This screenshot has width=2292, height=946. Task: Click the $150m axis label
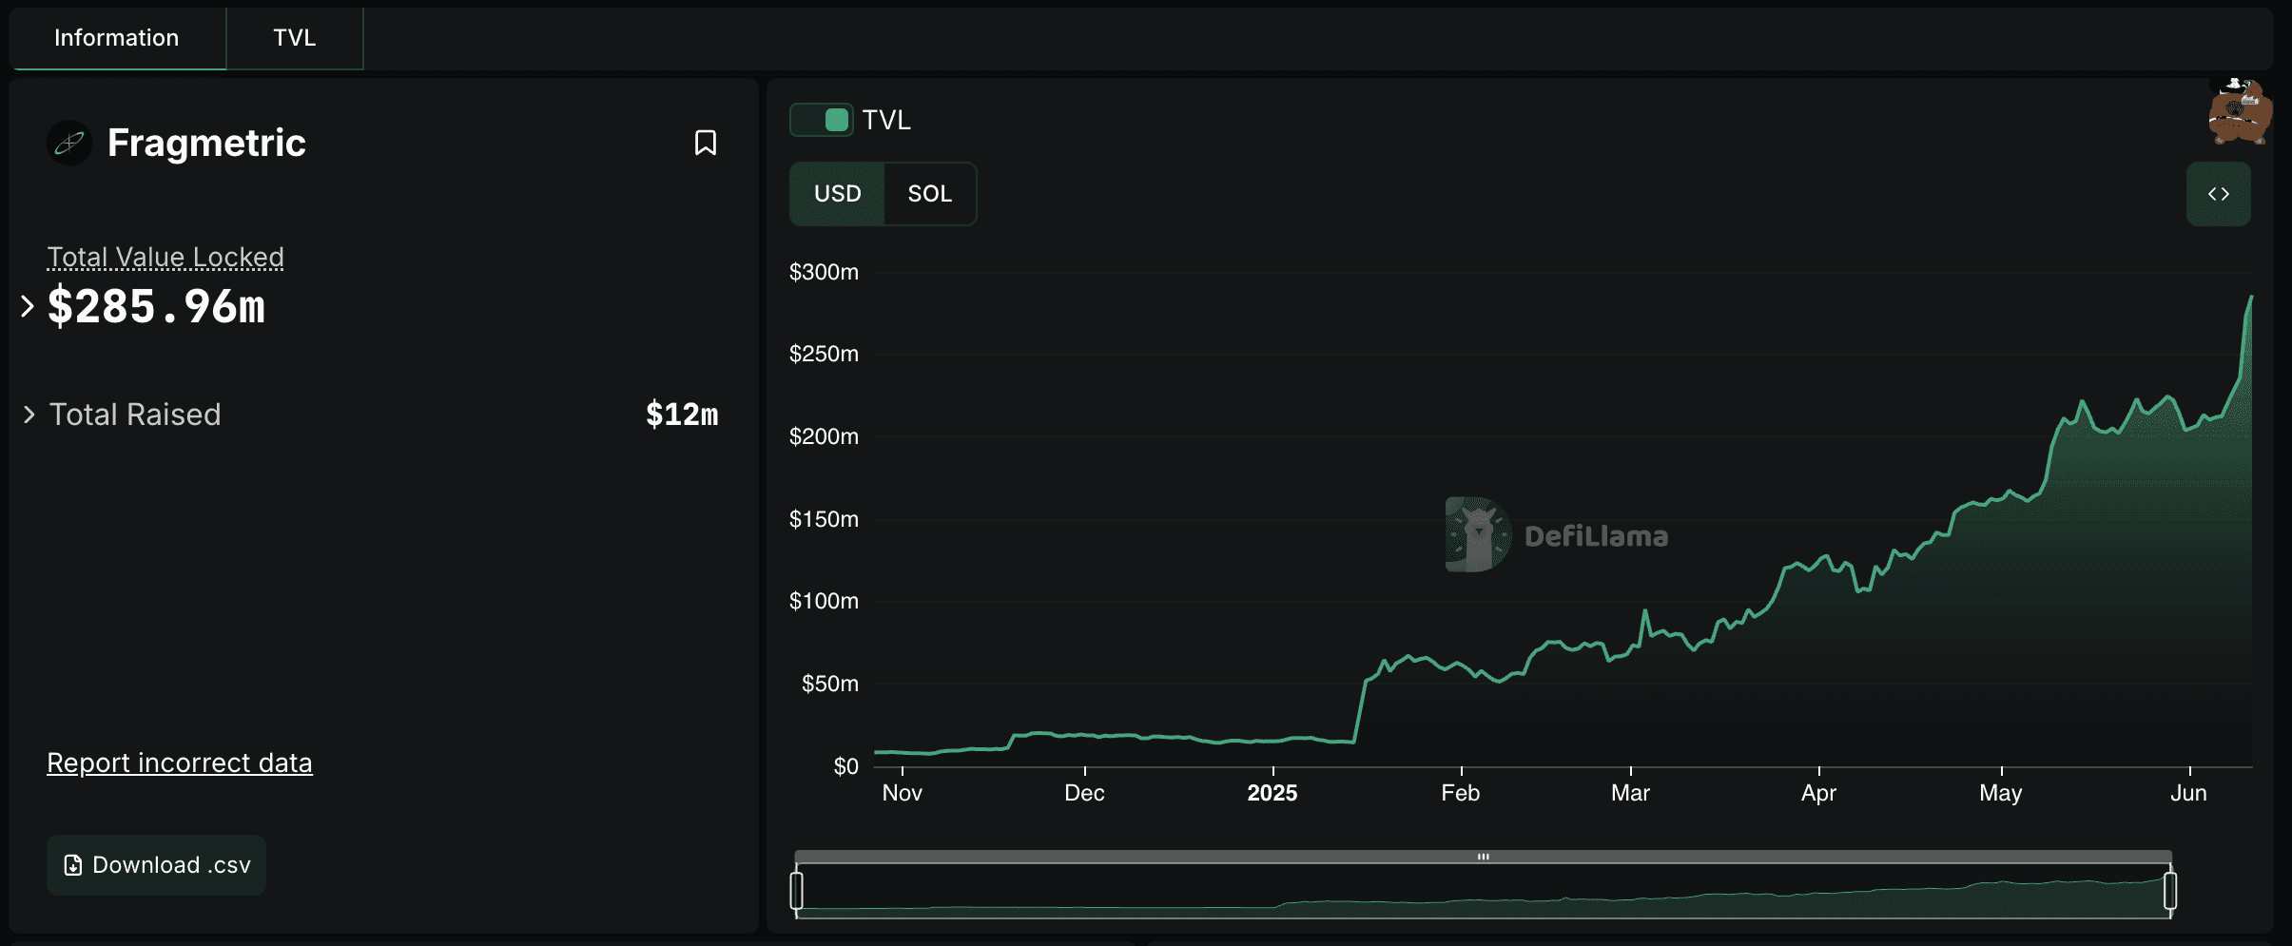(824, 519)
